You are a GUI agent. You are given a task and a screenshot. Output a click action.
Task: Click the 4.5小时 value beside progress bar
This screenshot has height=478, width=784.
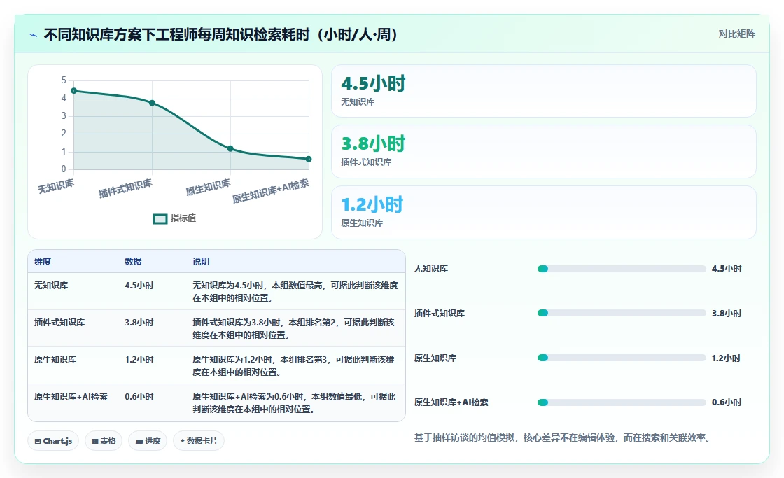[x=727, y=269]
